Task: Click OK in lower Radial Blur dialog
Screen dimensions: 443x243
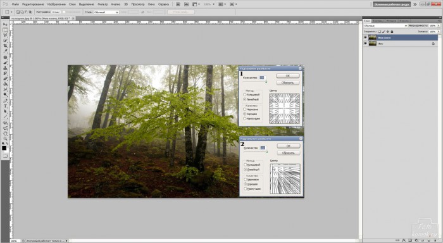Action: [288, 146]
